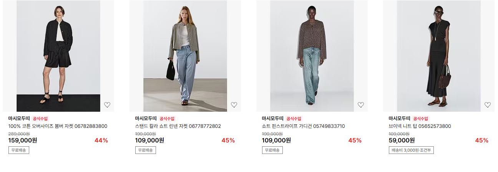
Task: Click the 공식수입 badge on the pinstripe cardigan
Action: (x=294, y=119)
